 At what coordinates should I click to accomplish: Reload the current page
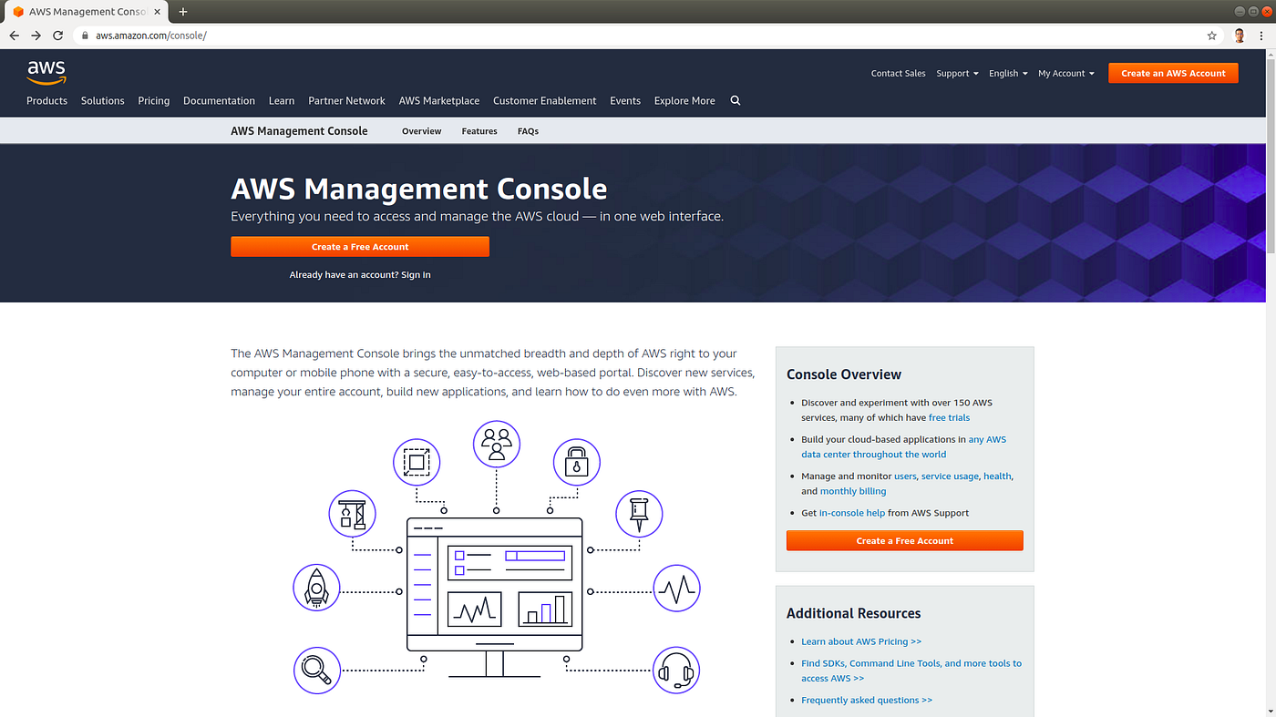tap(57, 35)
